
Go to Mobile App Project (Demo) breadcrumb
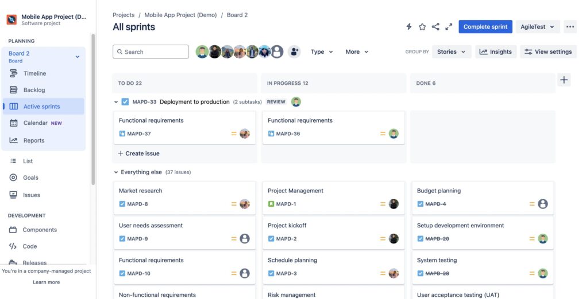[x=180, y=15]
